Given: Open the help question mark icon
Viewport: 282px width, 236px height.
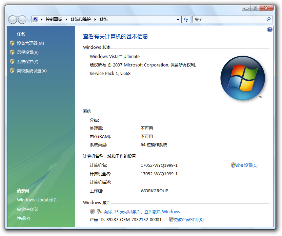Looking at the screenshot, I should (x=269, y=29).
